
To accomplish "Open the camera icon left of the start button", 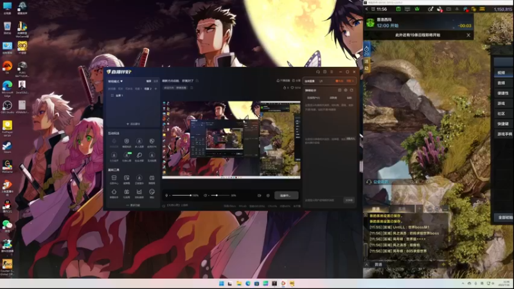I will point(260,195).
